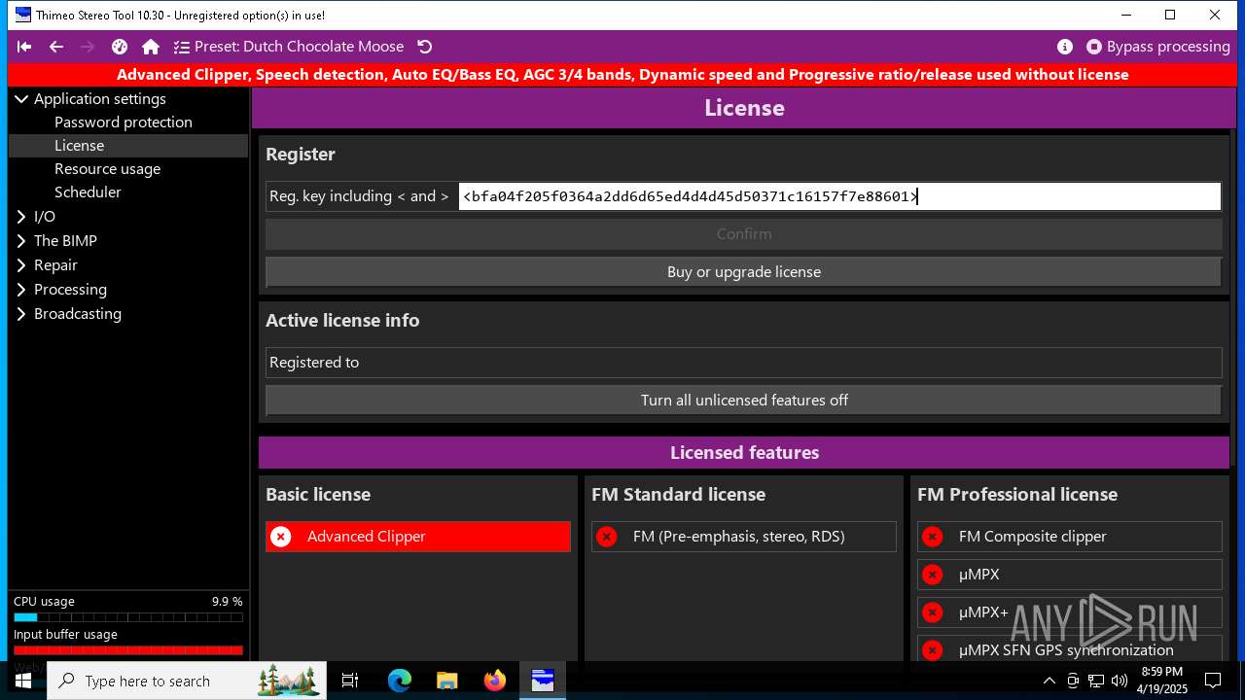Launch Firefox from the taskbar

coord(495,681)
